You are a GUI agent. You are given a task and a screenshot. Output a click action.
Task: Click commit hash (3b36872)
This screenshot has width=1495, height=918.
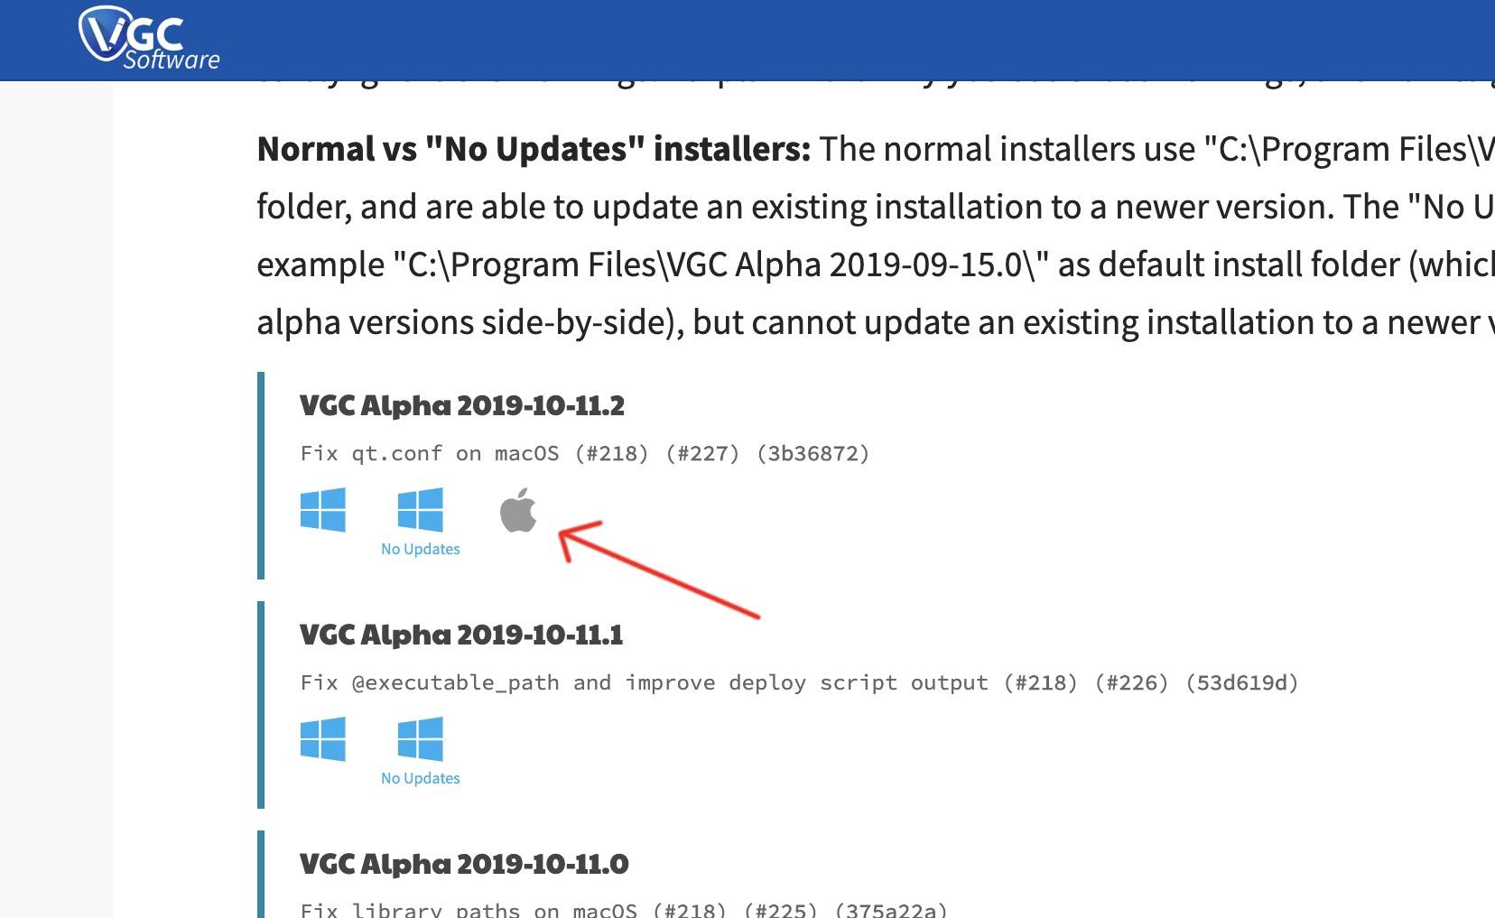[813, 453]
